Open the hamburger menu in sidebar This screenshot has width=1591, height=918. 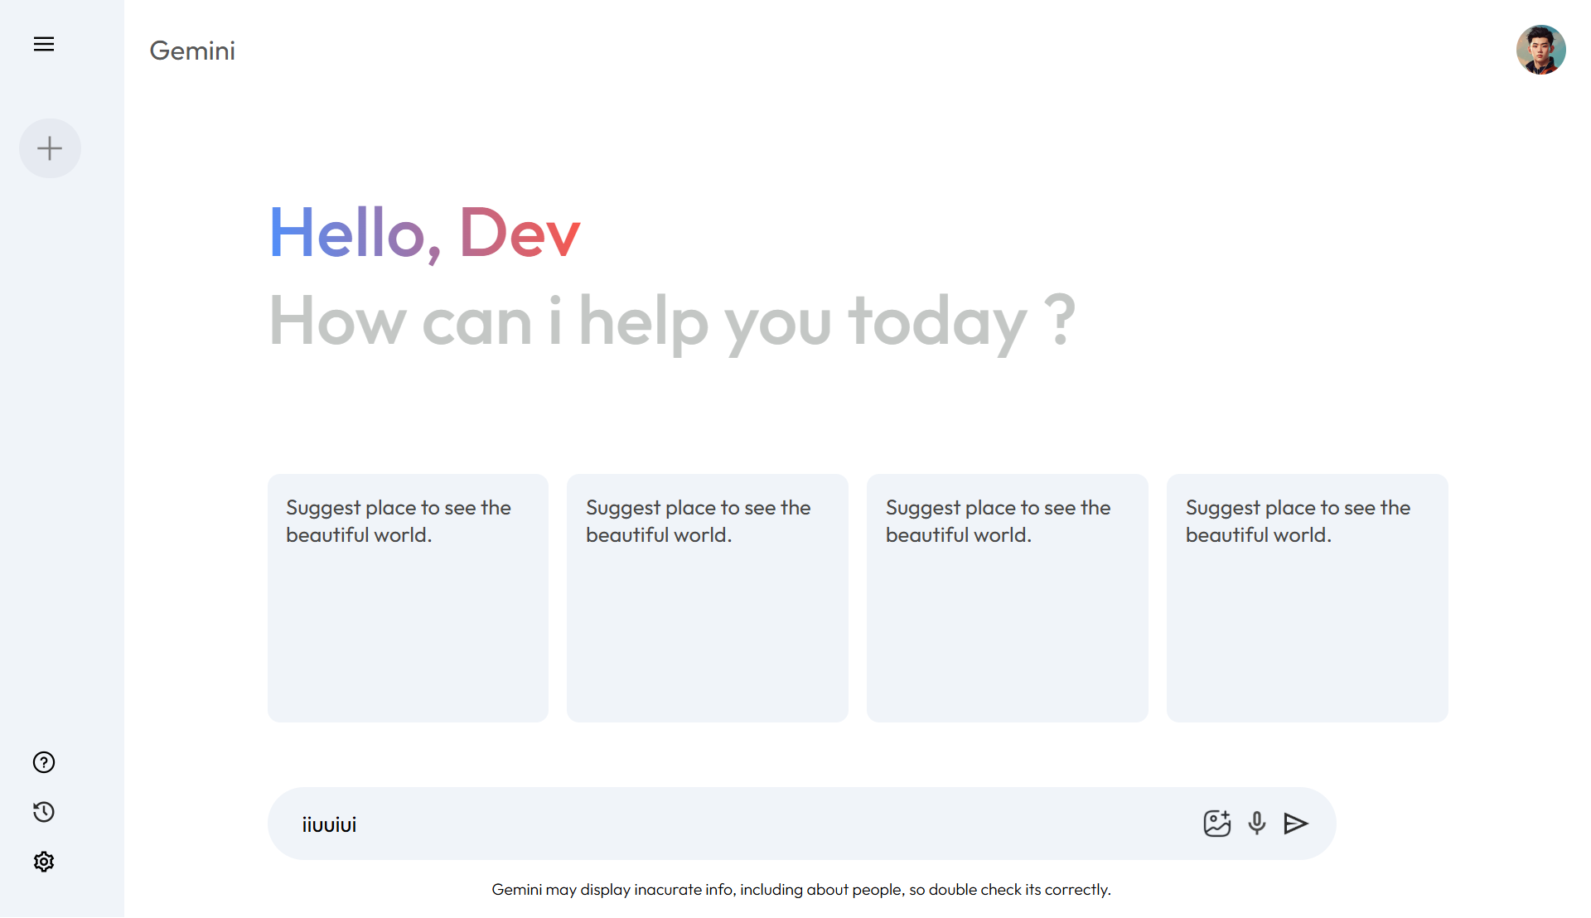44,44
